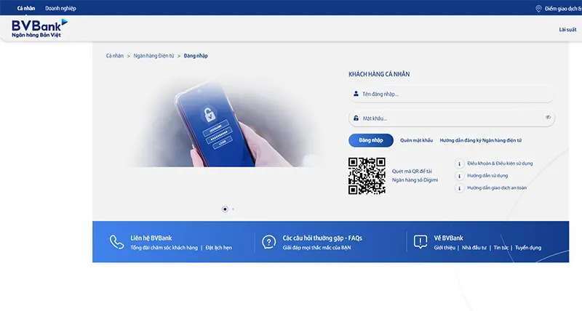This screenshot has width=582, height=311.
Task: Click the padlock icon in the password field
Action: pyautogui.click(x=356, y=118)
